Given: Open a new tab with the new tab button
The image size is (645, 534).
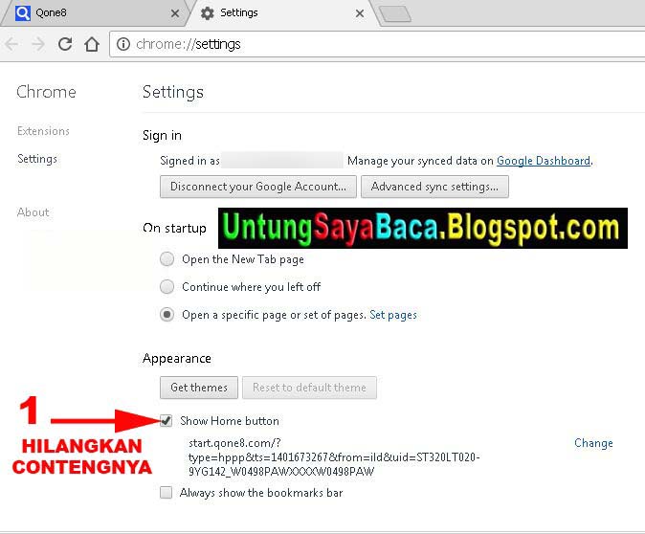Looking at the screenshot, I should (395, 14).
